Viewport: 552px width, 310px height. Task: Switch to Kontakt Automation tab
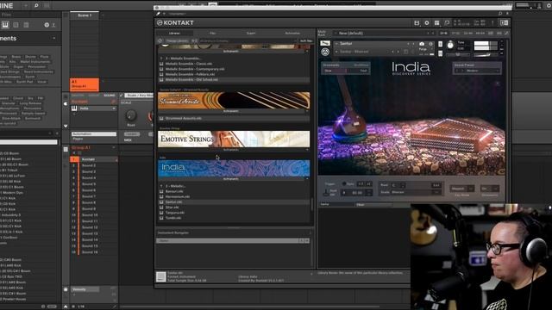coord(292,33)
